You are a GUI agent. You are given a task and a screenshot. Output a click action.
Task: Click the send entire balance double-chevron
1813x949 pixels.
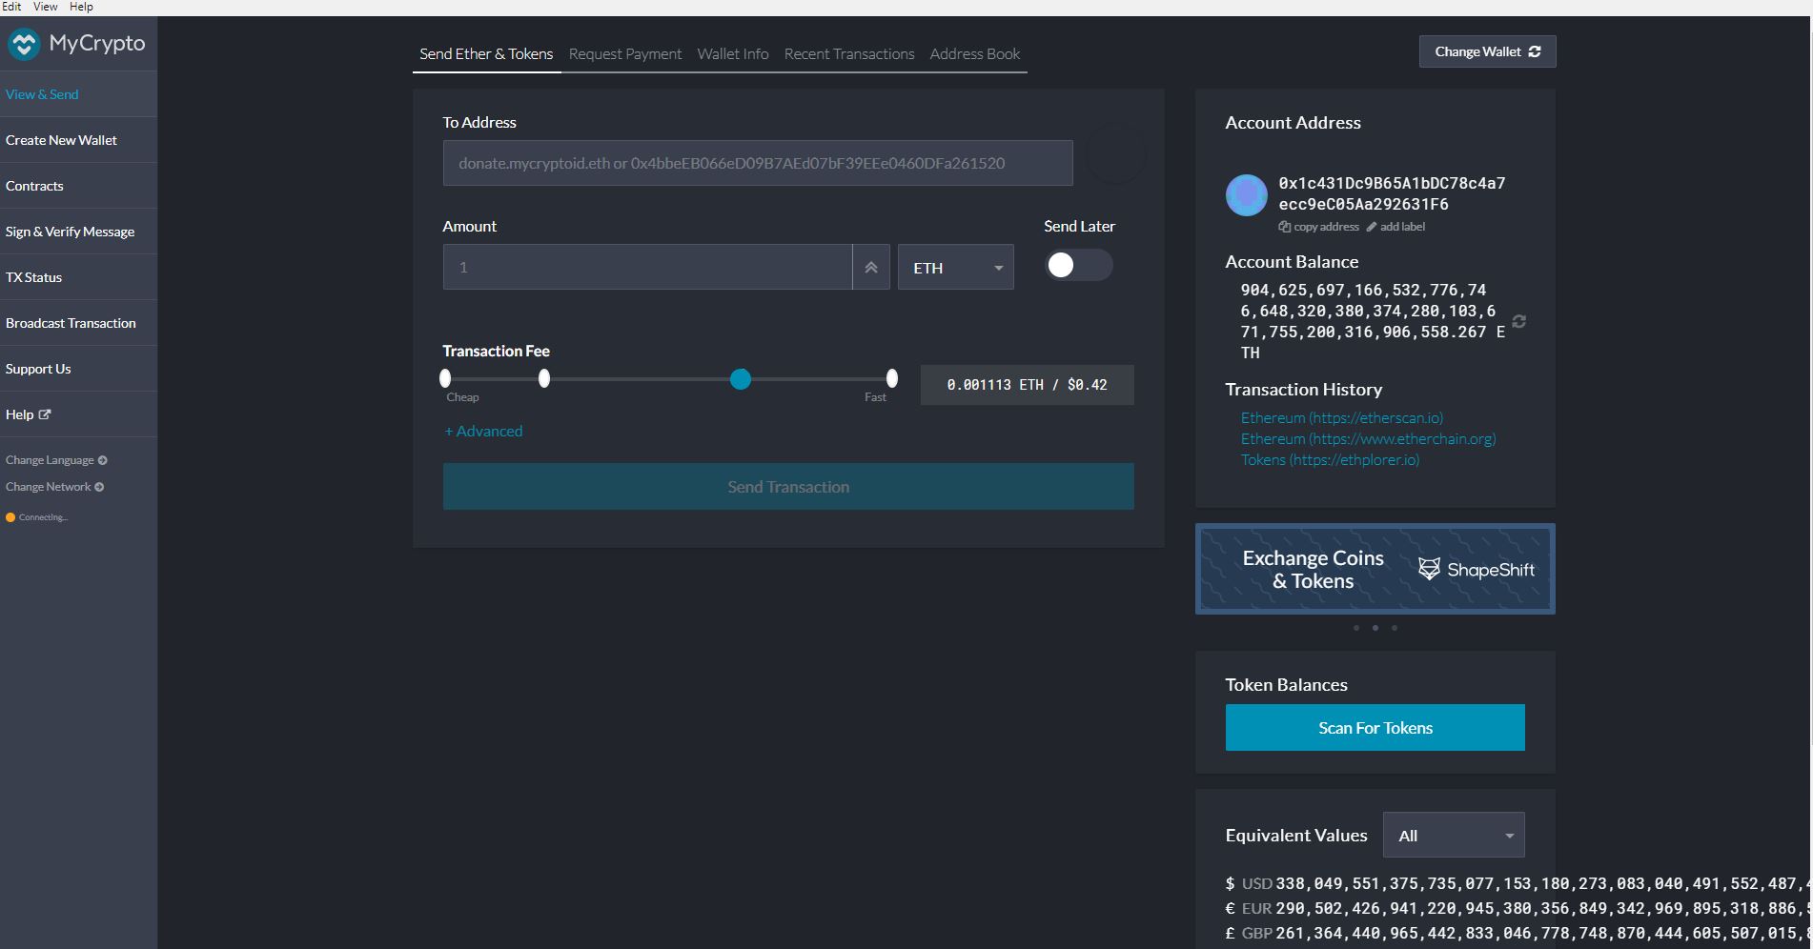point(871,268)
